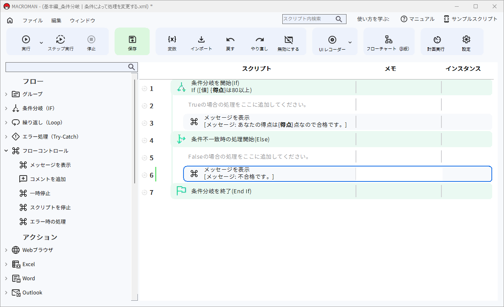Select 一時停止 action
The image size is (504, 307).
tap(35, 193)
